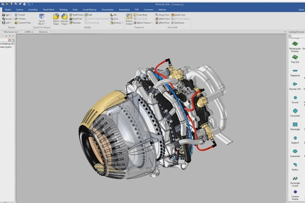Switch to the s16895.ics document tab
305x203 pixels.
29,32
